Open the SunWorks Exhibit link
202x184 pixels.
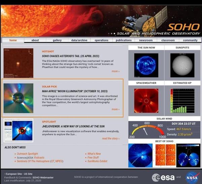point(97,161)
